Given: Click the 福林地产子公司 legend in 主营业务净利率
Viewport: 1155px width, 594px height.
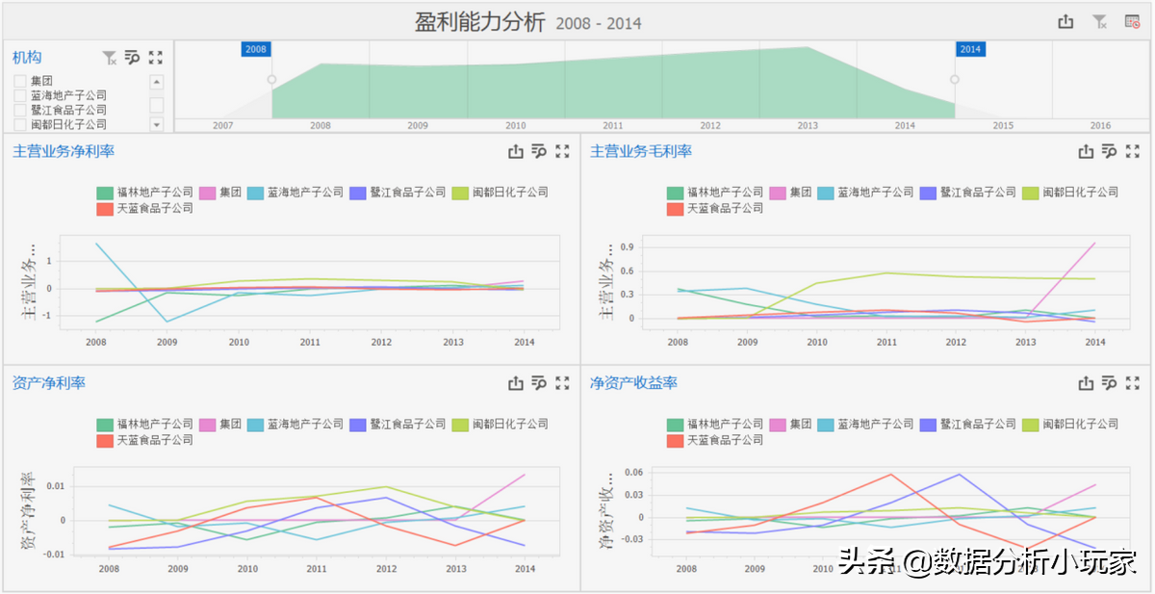Looking at the screenshot, I should pyautogui.click(x=145, y=193).
